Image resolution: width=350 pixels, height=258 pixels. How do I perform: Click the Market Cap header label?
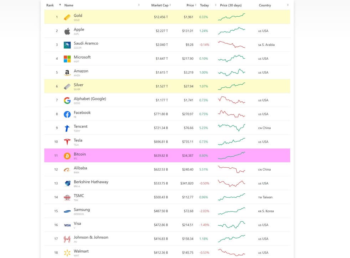[x=160, y=5]
